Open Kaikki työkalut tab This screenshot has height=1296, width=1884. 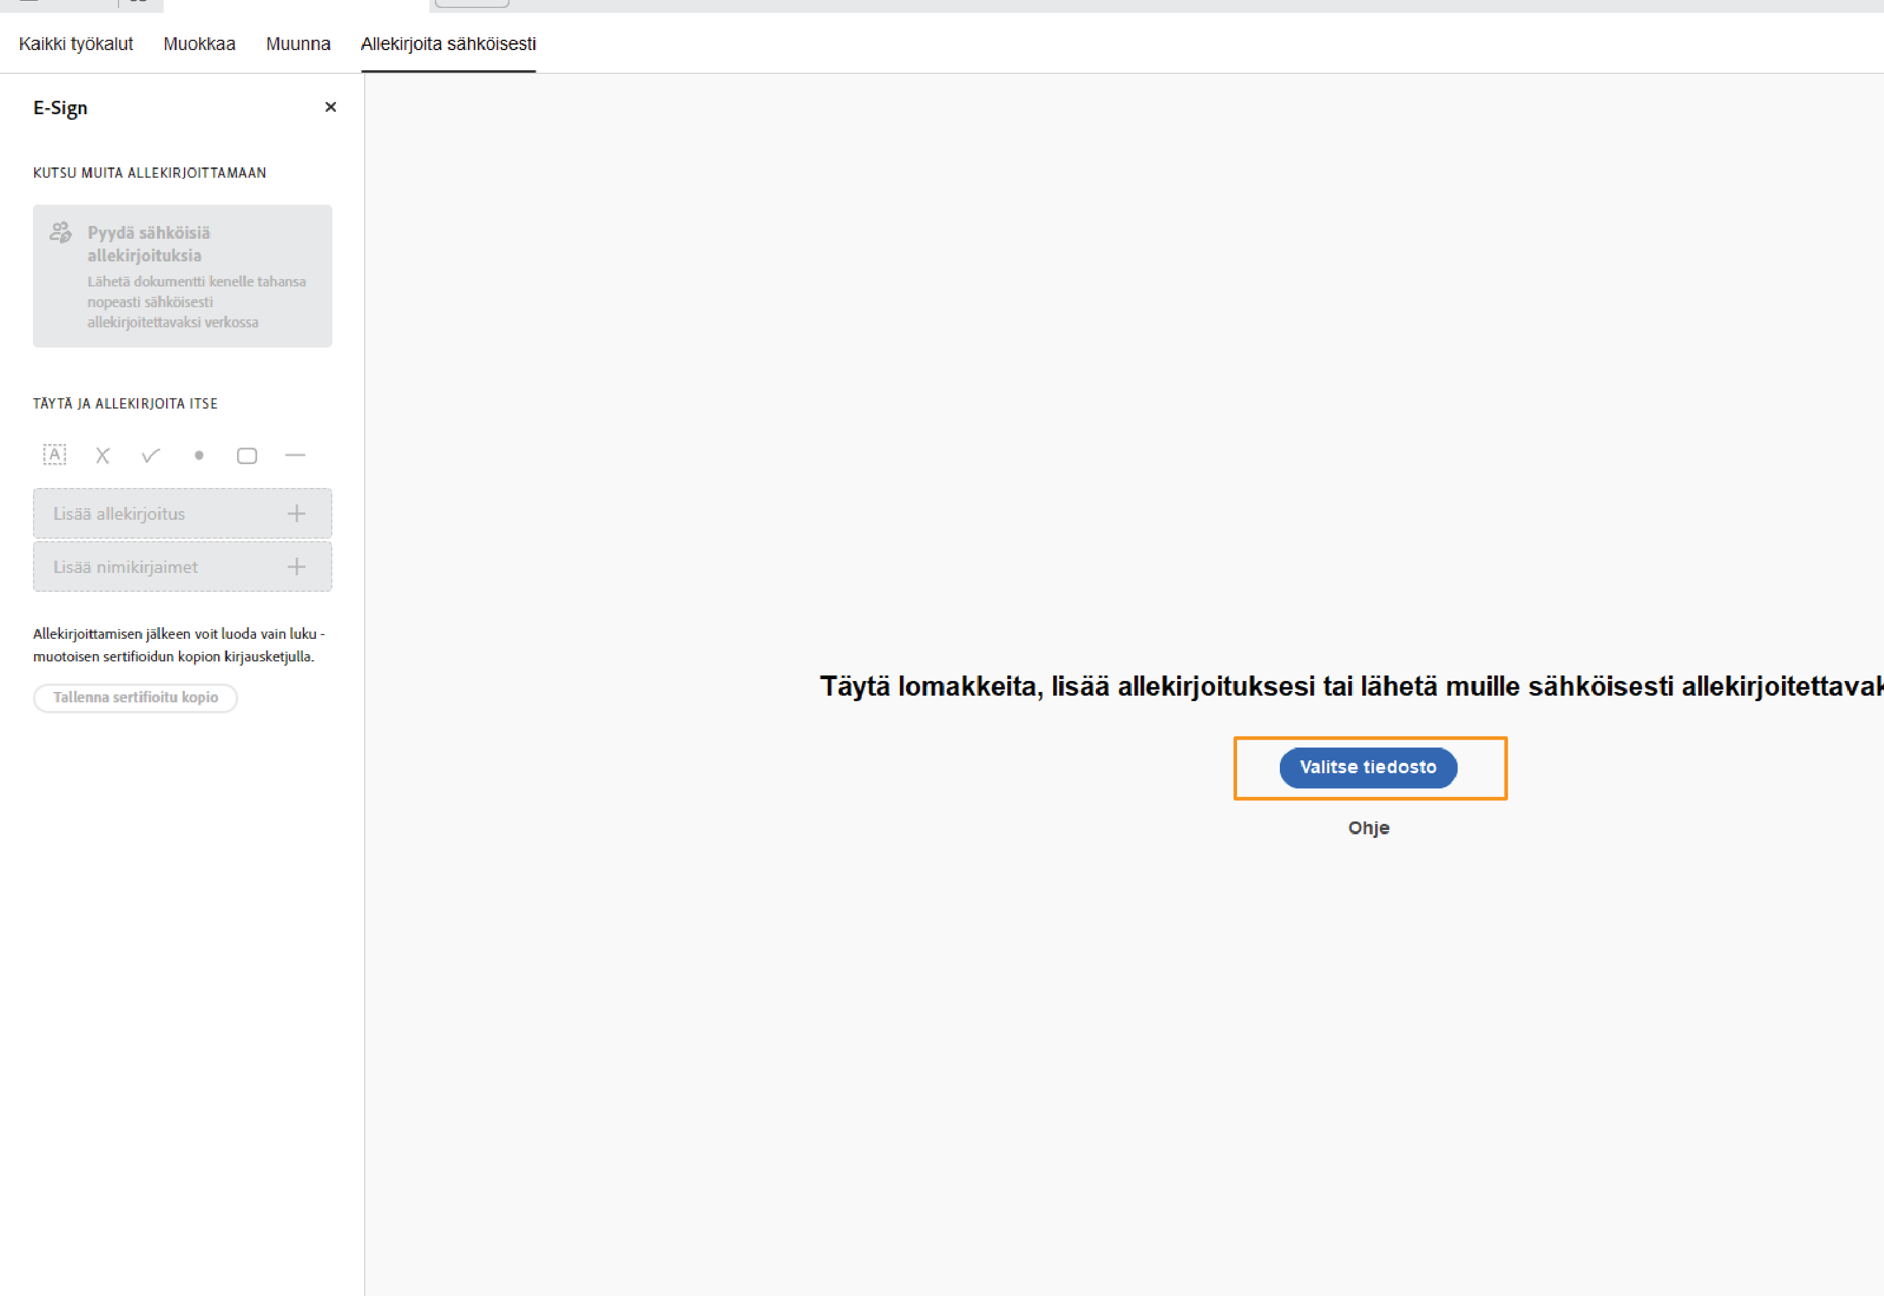point(76,44)
